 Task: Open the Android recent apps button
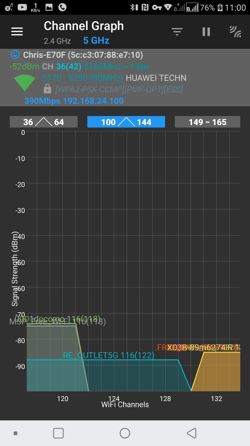coord(58,433)
